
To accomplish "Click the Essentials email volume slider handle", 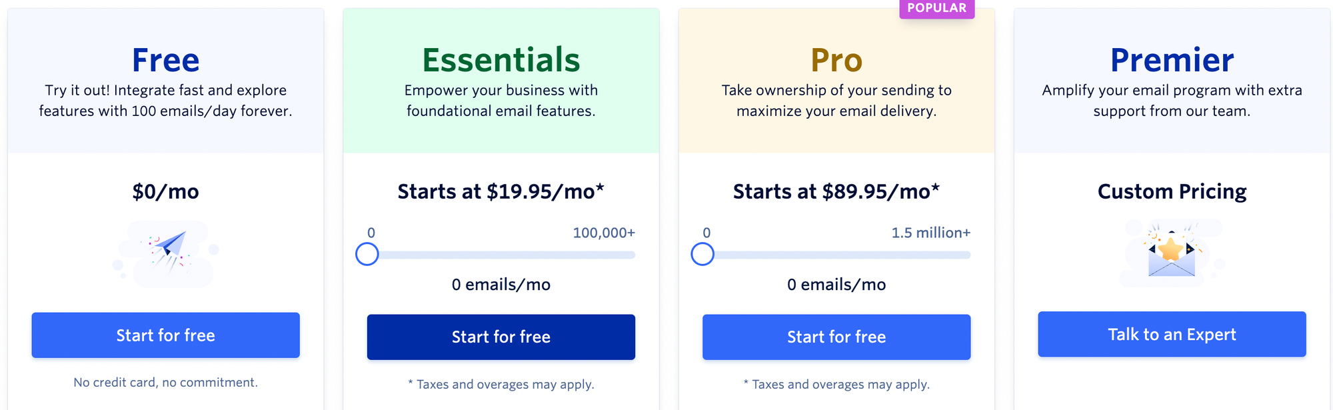I will 367,254.
